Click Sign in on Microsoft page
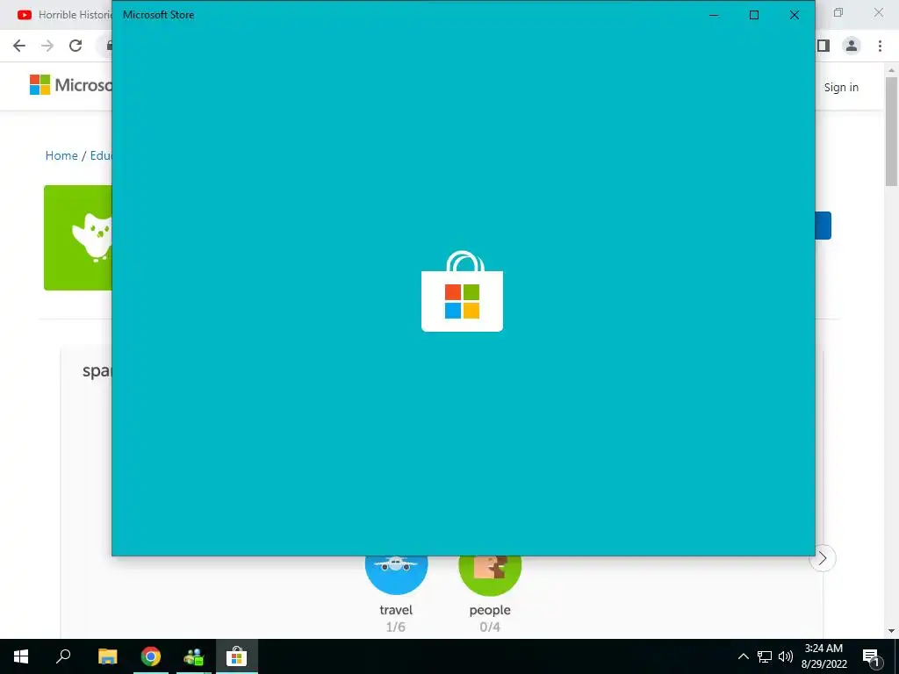The image size is (899, 674). 841,87
